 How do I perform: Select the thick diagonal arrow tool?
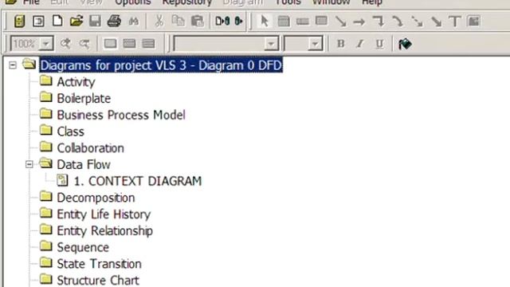click(x=436, y=22)
